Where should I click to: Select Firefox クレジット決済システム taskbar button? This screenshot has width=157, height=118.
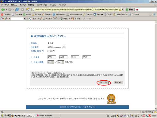[x=23, y=116]
